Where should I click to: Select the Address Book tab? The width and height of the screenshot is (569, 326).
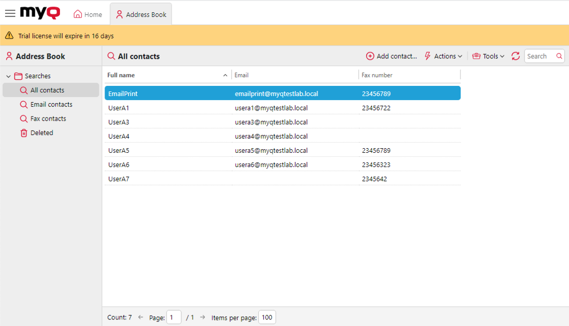[x=141, y=14]
